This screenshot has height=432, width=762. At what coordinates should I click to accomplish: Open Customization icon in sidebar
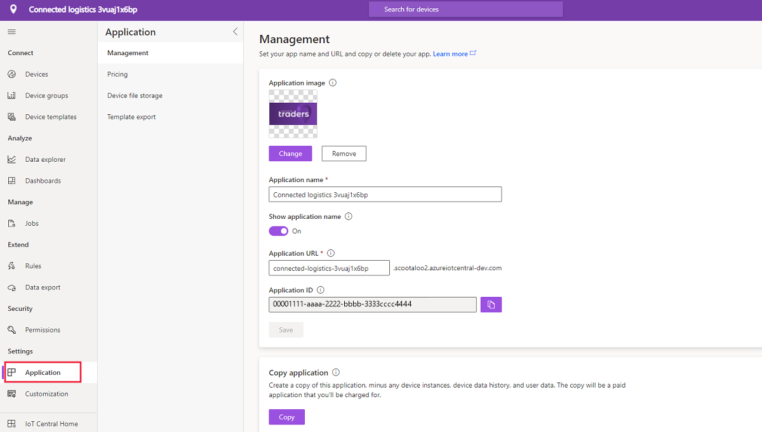(x=11, y=394)
